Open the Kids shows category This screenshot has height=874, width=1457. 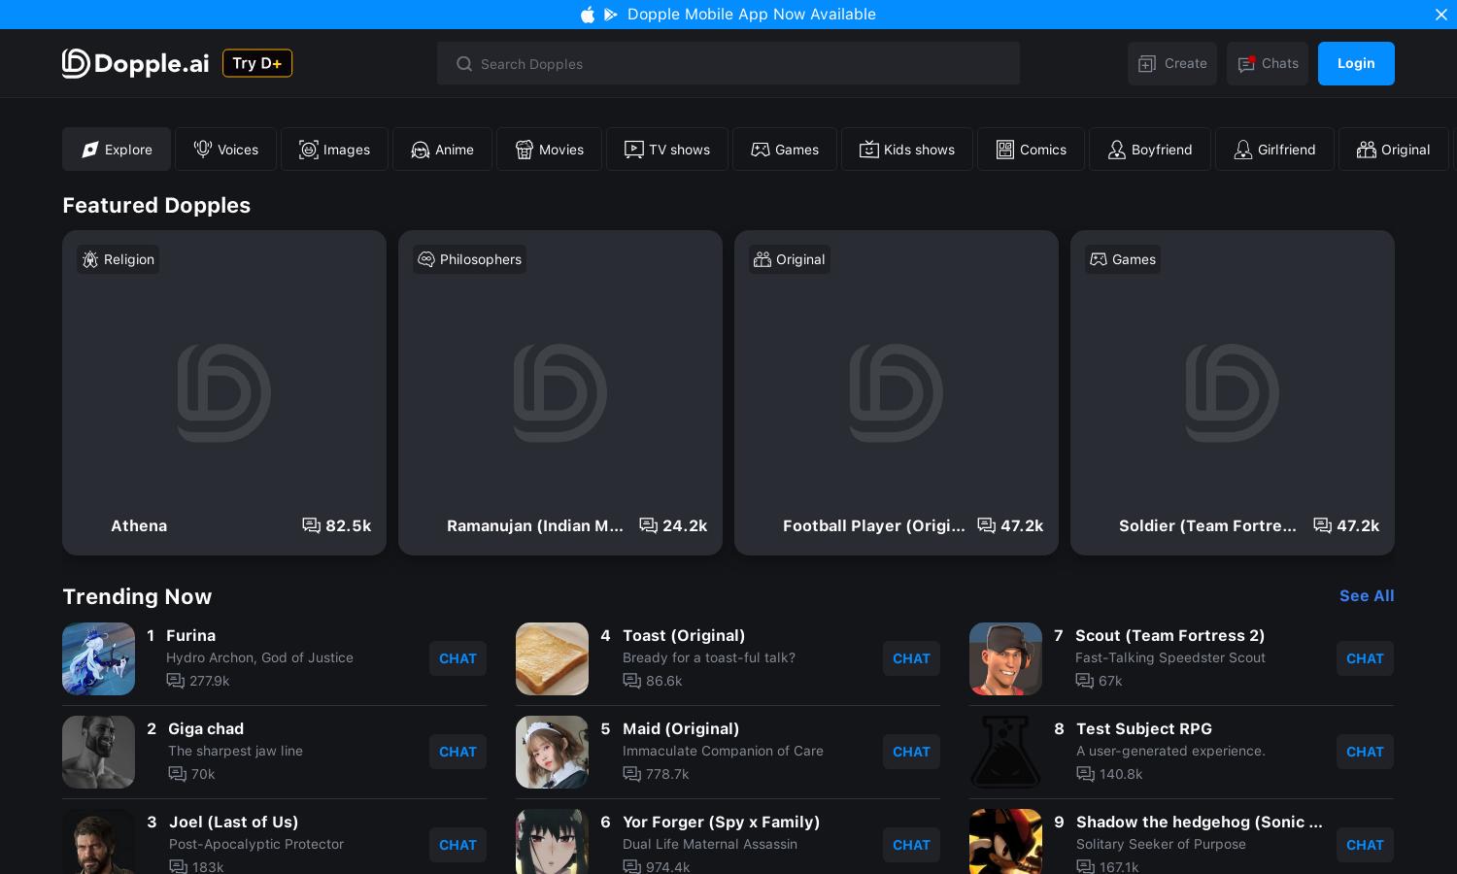click(907, 150)
